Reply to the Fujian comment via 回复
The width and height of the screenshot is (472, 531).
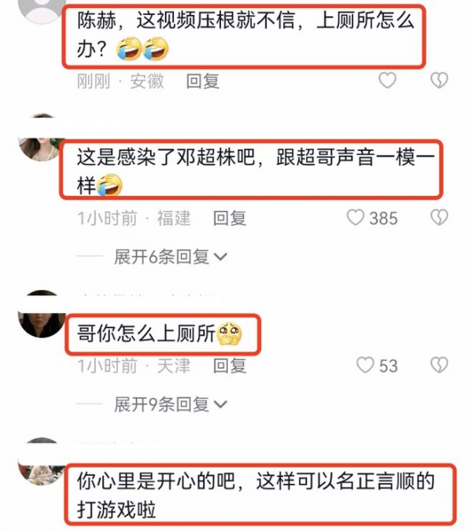click(230, 218)
